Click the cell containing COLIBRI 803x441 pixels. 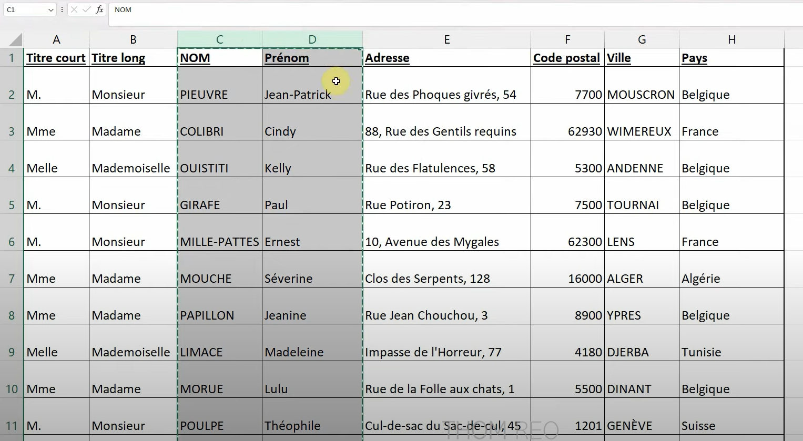click(220, 122)
